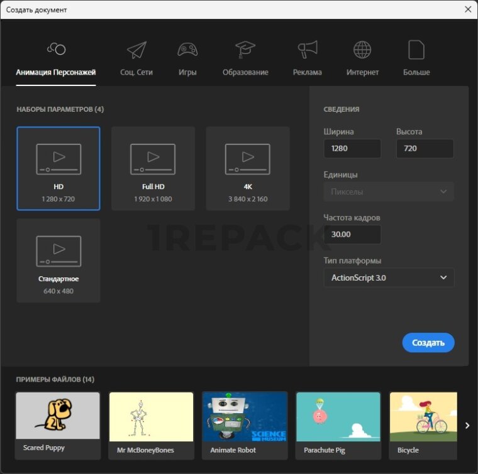Open the Больше document icon category

[x=416, y=50]
